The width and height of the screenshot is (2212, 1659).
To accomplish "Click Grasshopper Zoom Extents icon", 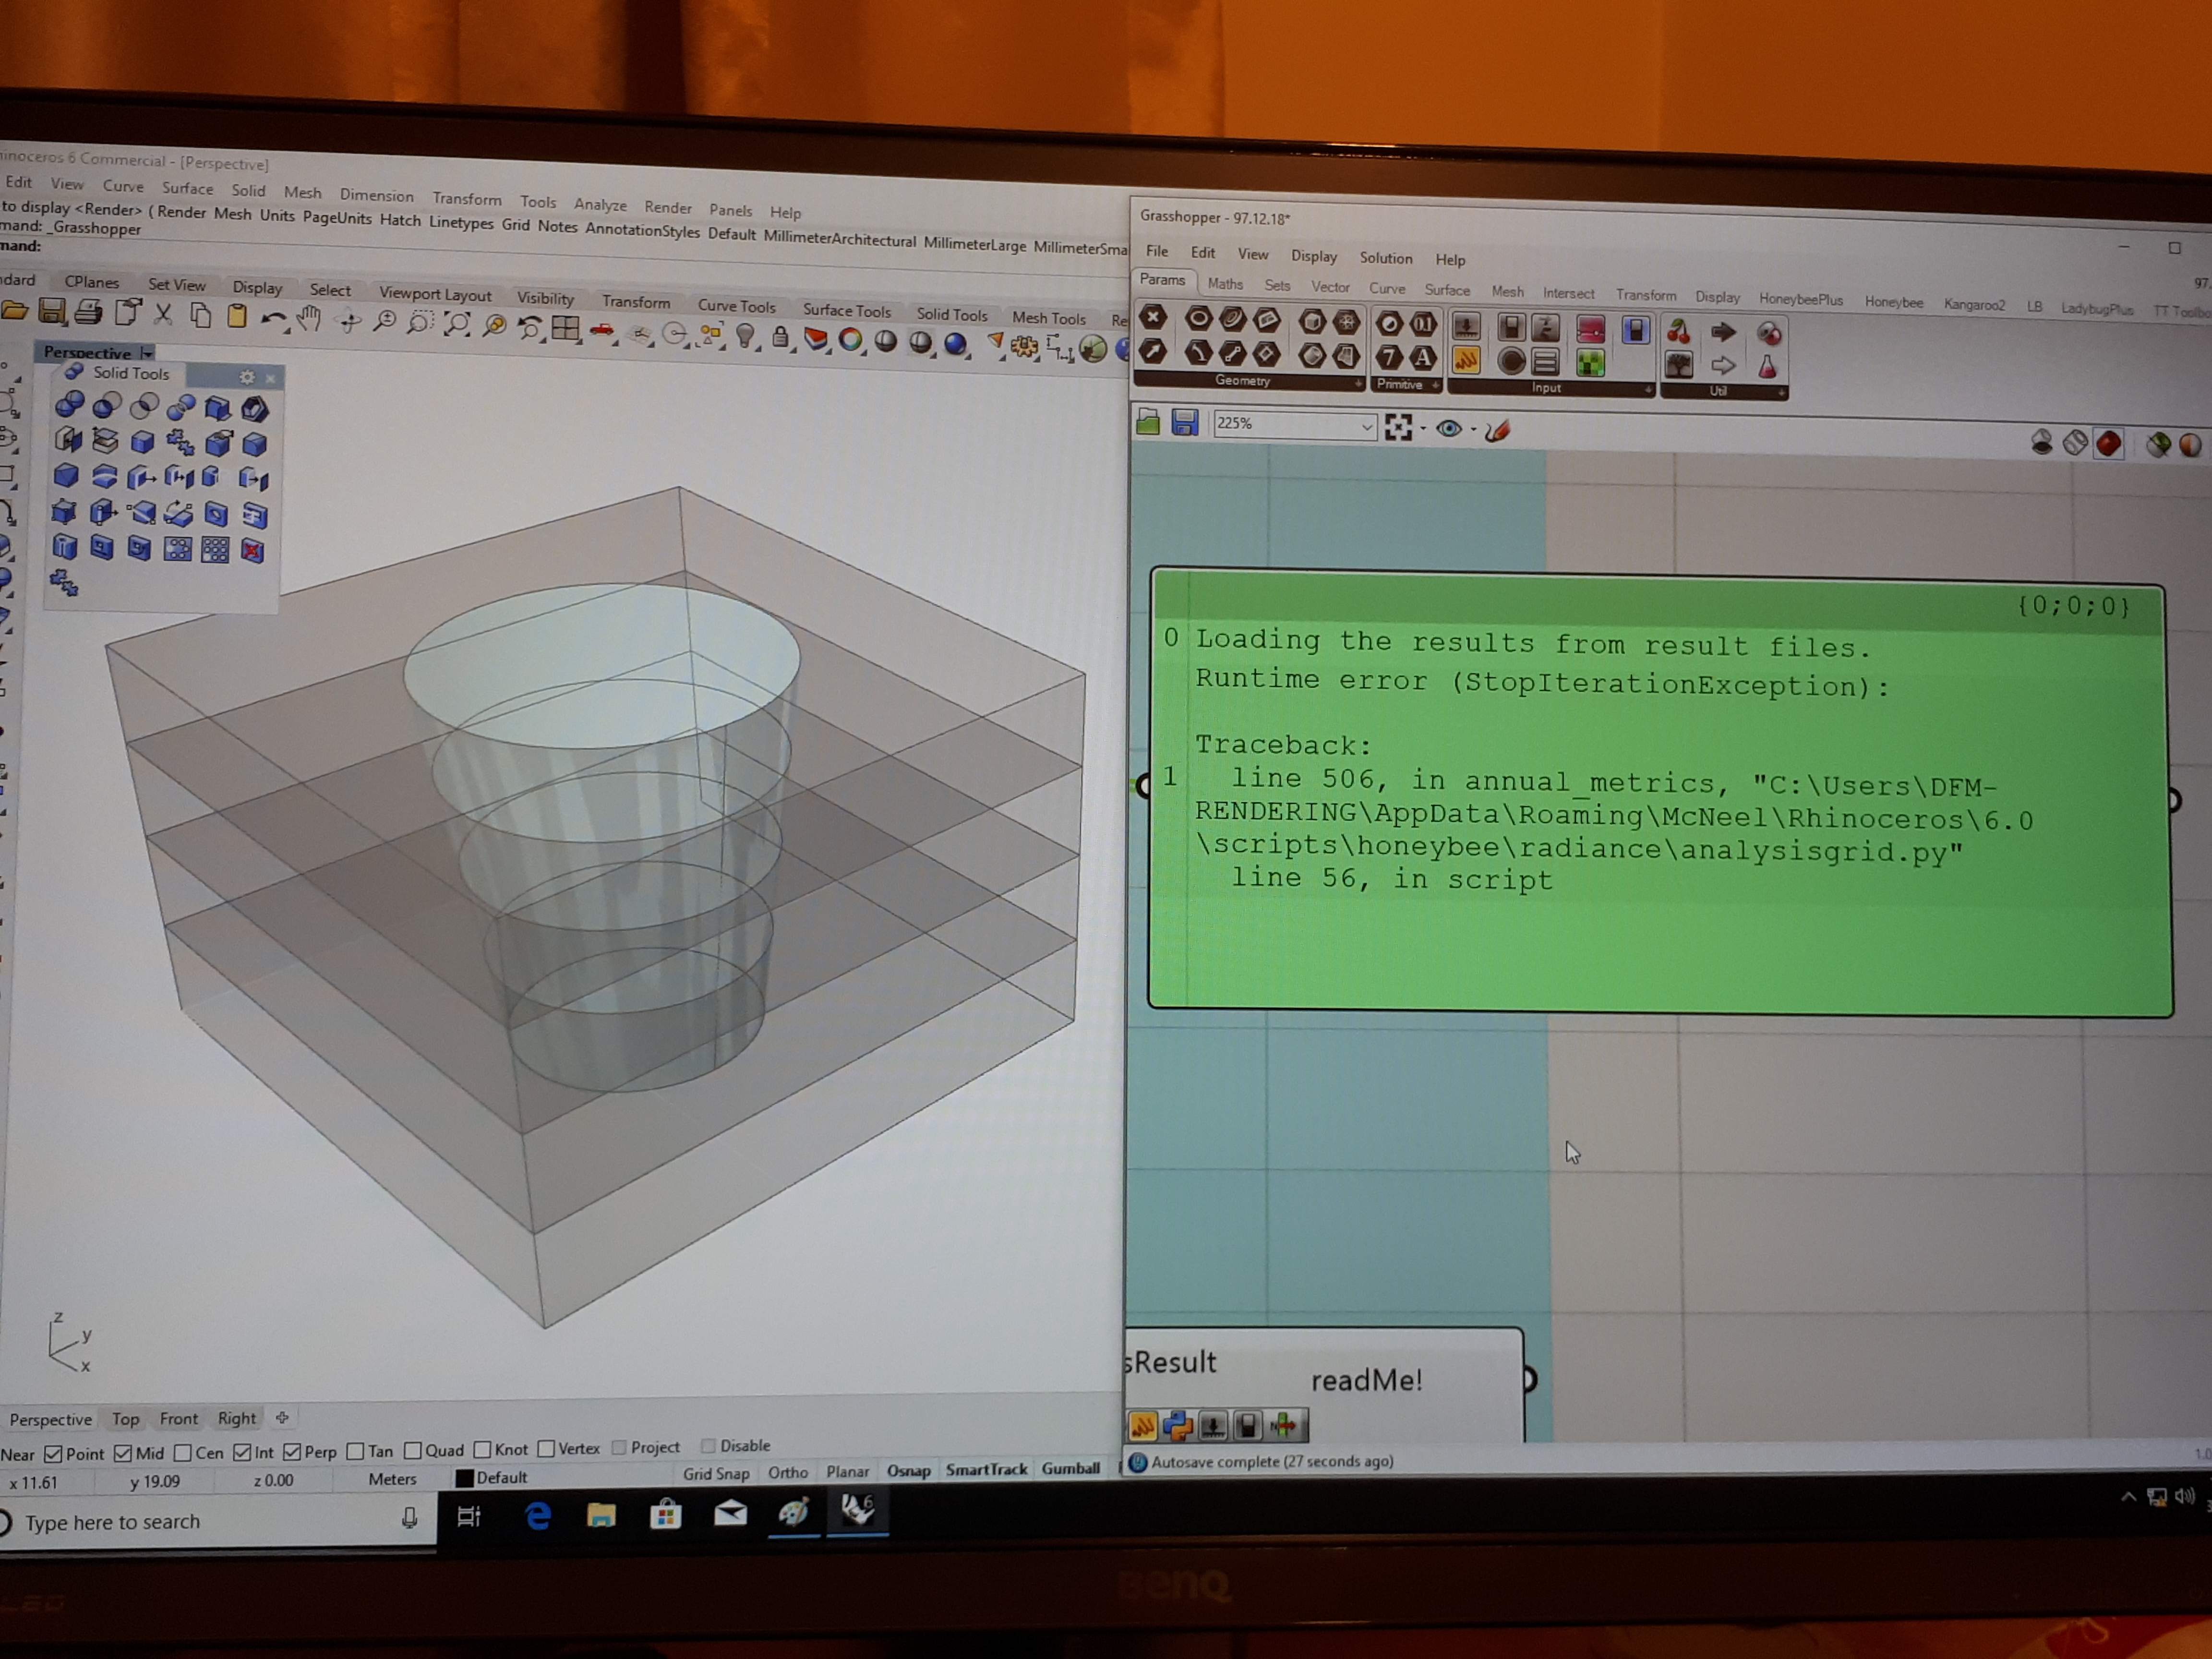I will [1398, 428].
